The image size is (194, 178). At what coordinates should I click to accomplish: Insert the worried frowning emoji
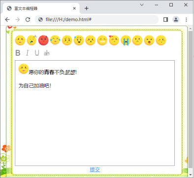coord(67,40)
